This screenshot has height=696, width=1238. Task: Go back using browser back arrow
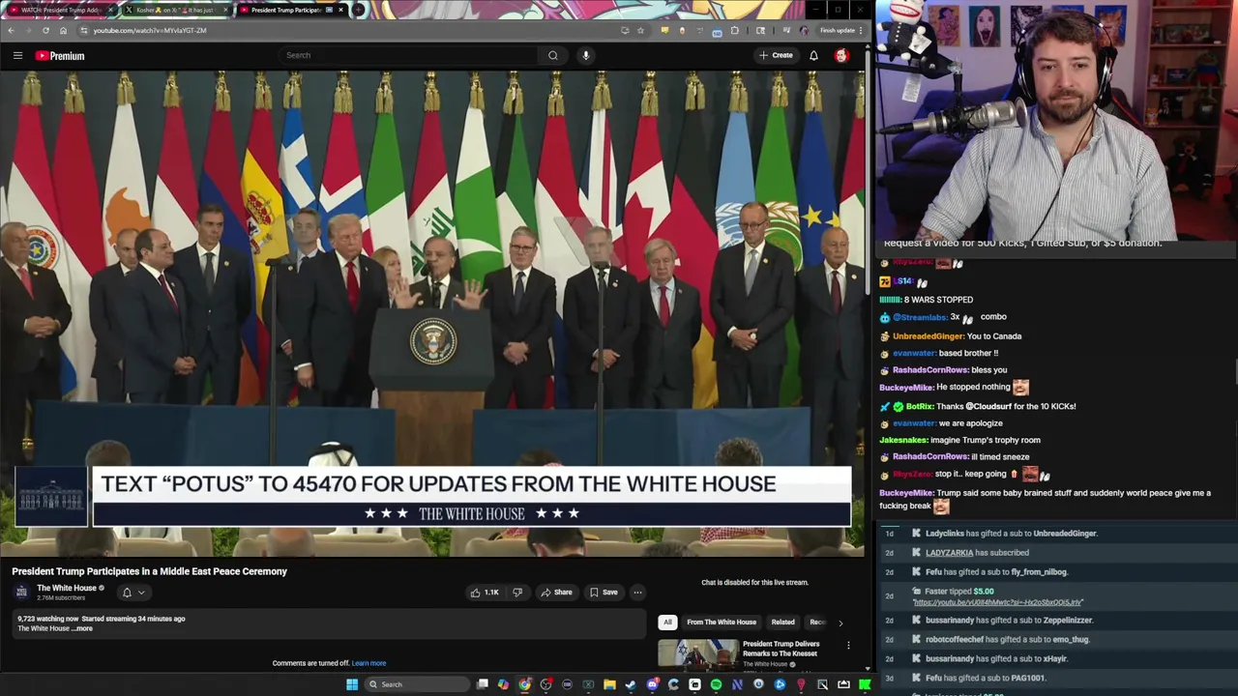click(x=11, y=30)
